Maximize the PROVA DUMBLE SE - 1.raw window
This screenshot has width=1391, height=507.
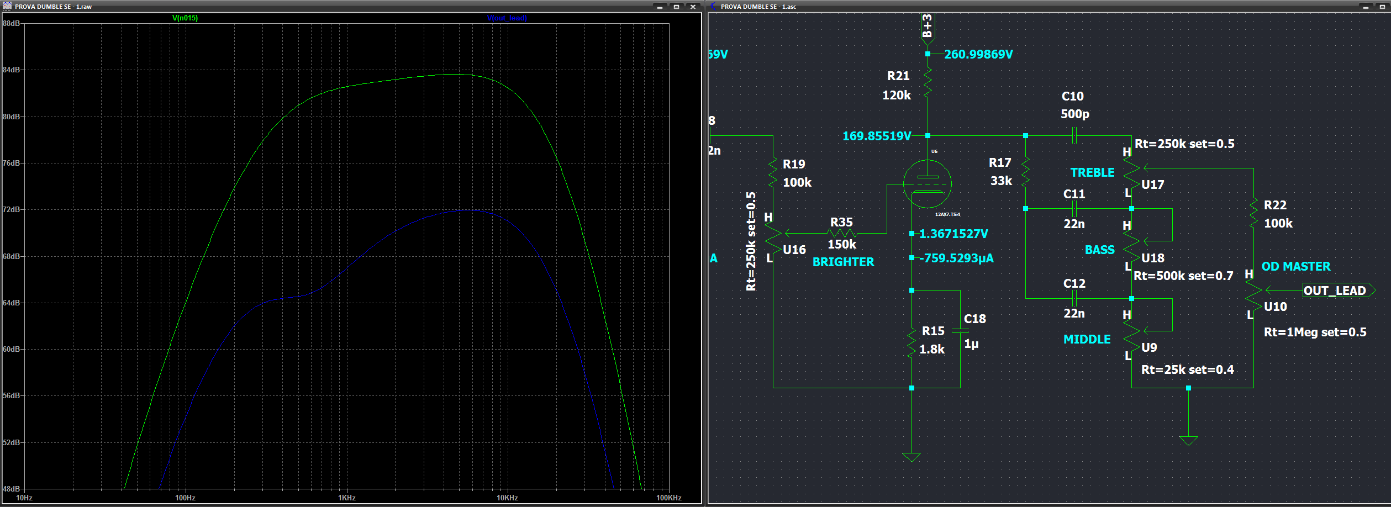coord(676,7)
